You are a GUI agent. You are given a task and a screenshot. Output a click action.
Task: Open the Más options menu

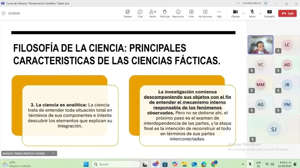(x=219, y=13)
